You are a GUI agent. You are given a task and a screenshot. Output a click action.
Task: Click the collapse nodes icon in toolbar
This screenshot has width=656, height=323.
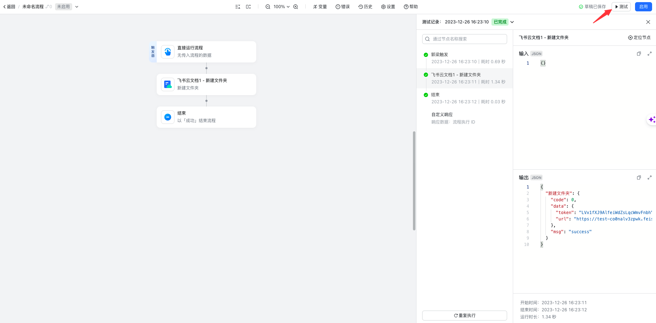click(x=248, y=7)
